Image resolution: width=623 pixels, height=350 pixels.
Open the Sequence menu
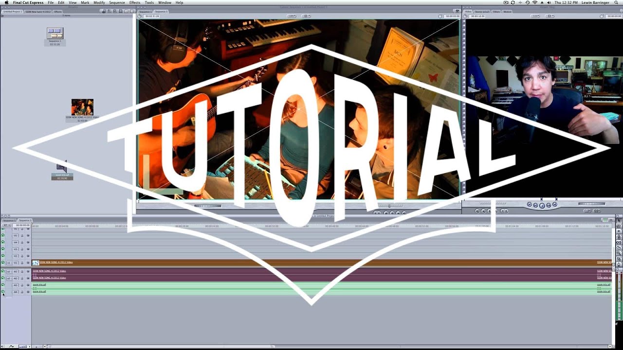(117, 2)
